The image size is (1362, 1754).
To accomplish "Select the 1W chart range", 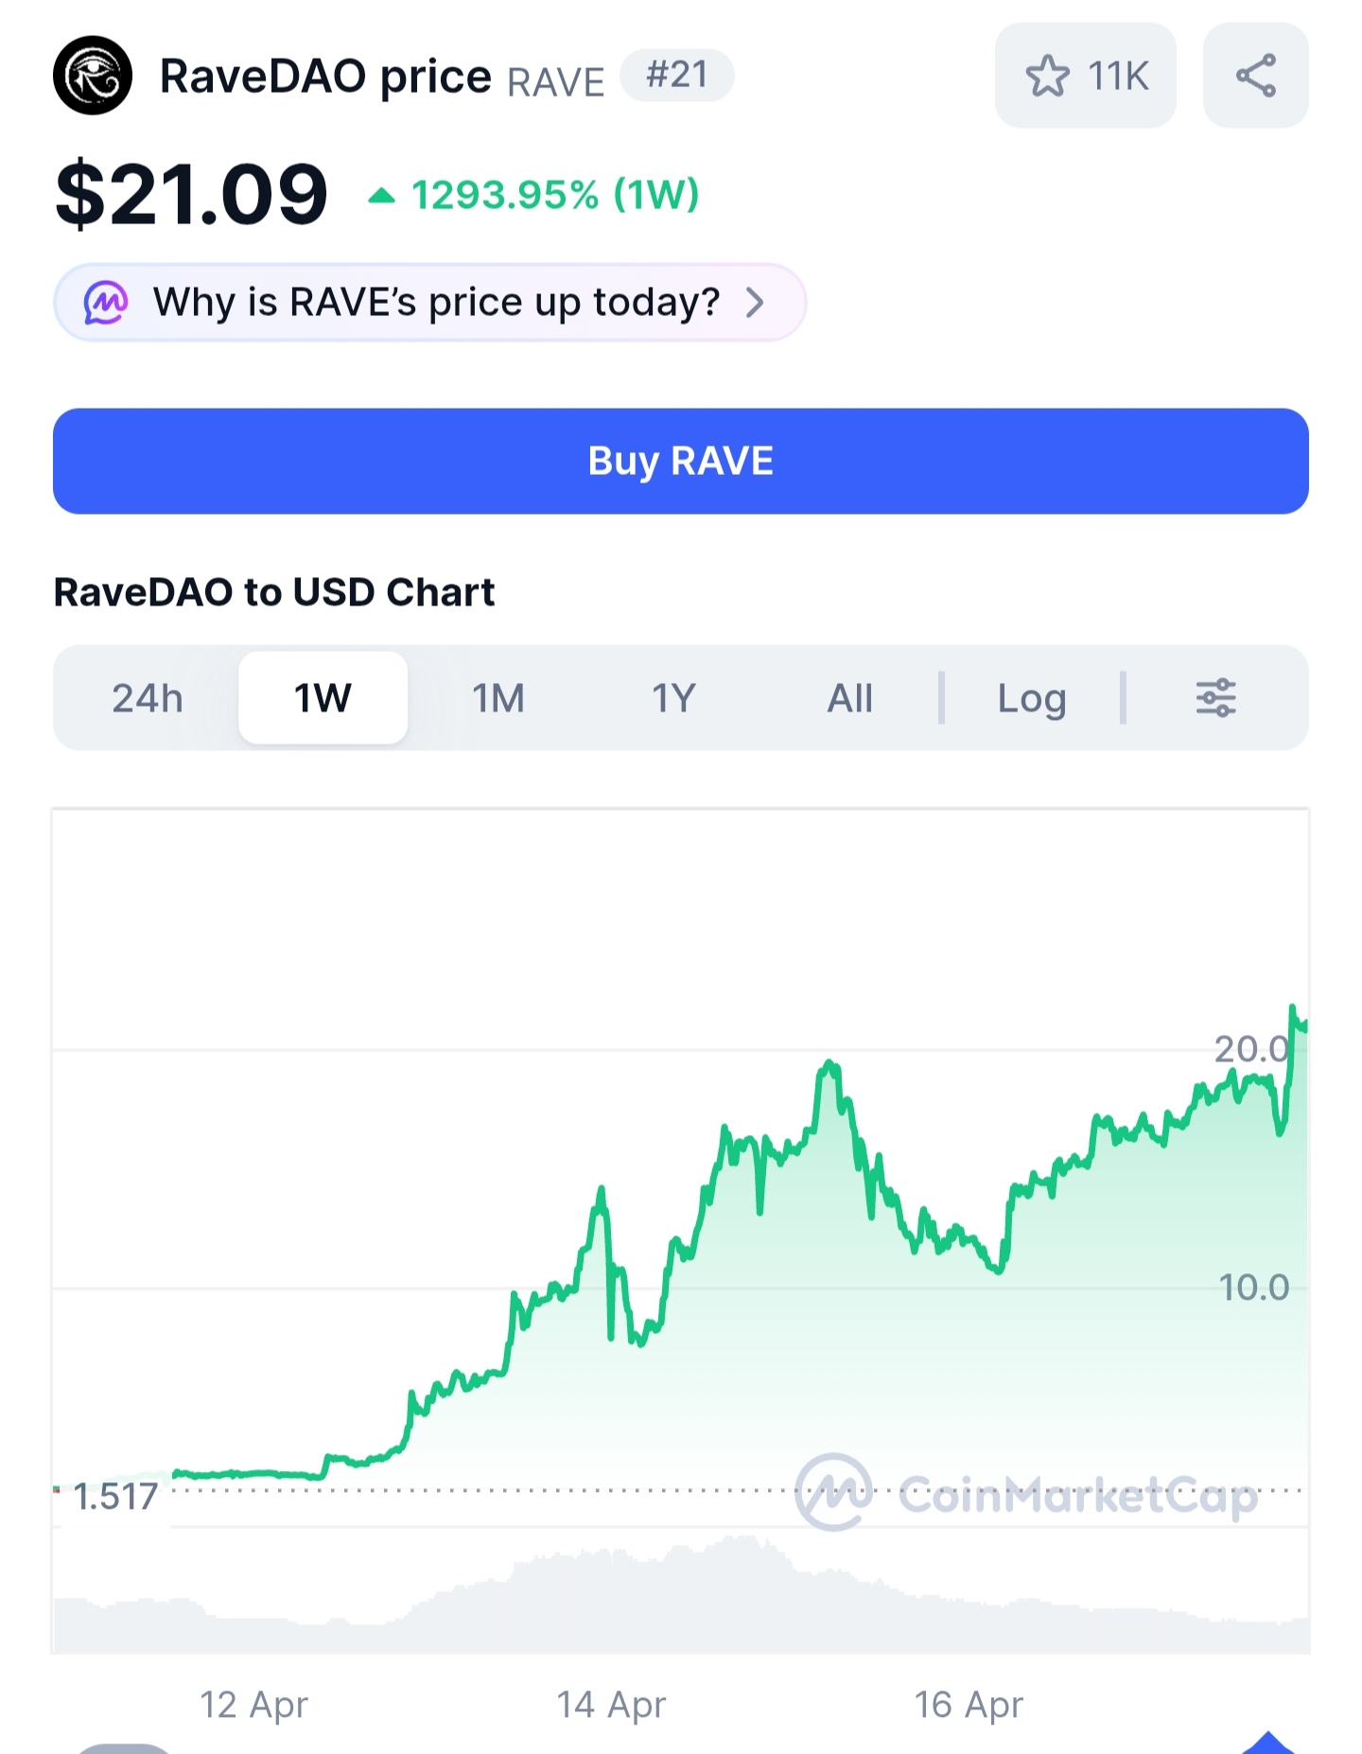I will coord(323,698).
